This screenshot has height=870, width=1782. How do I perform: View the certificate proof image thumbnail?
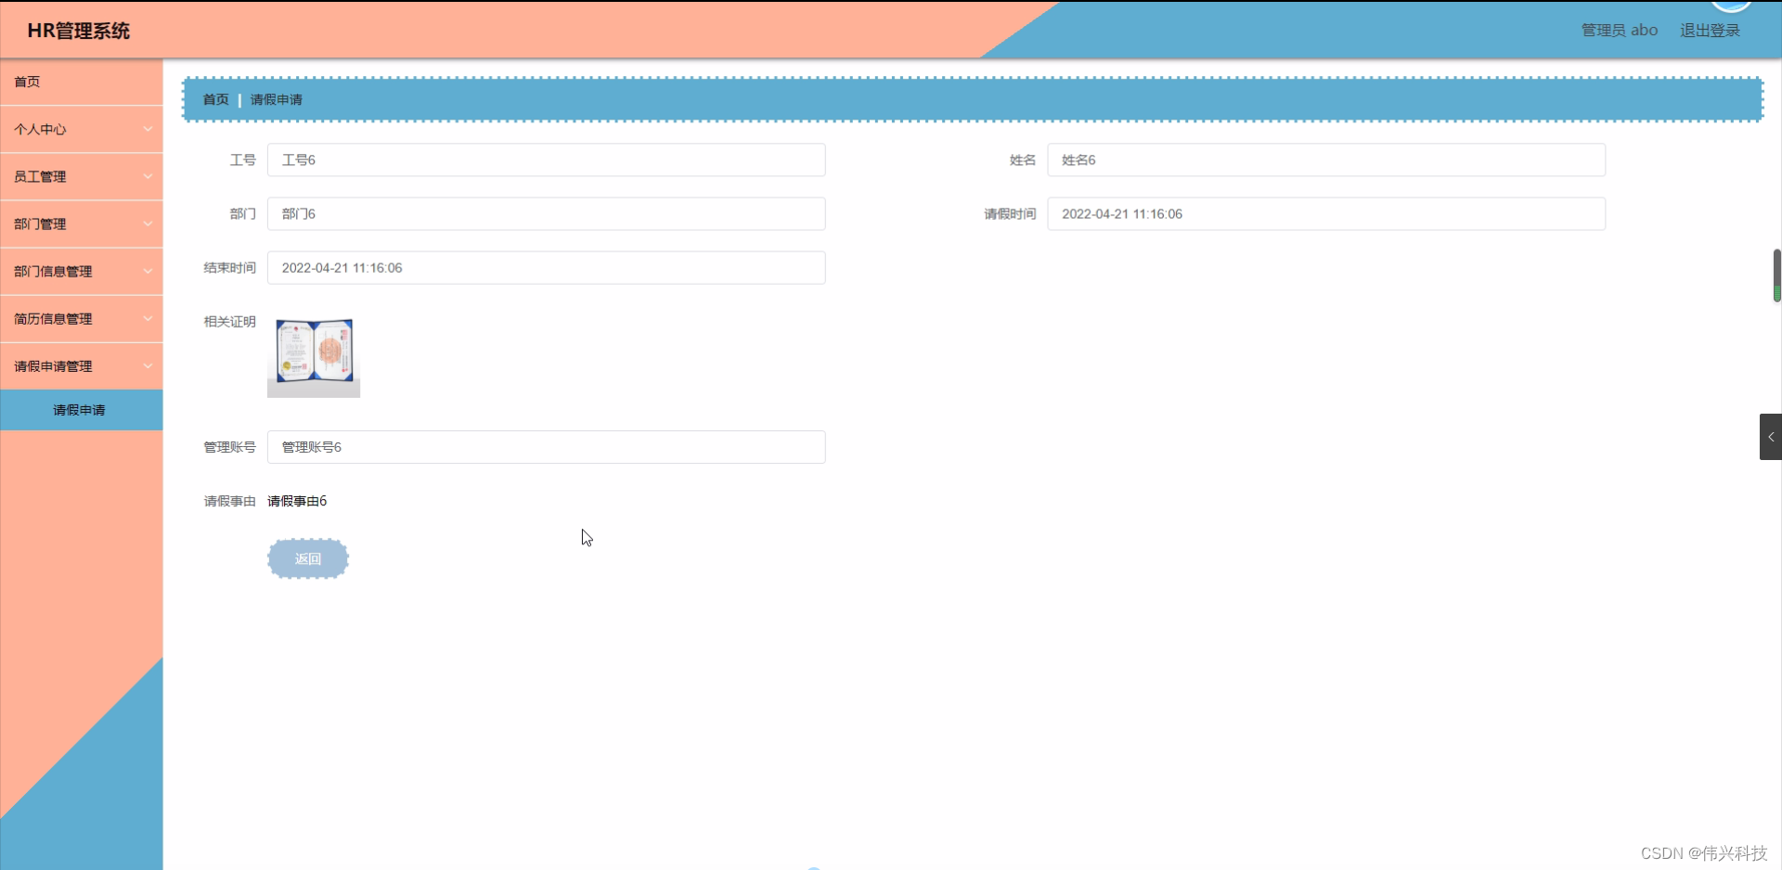tap(313, 356)
